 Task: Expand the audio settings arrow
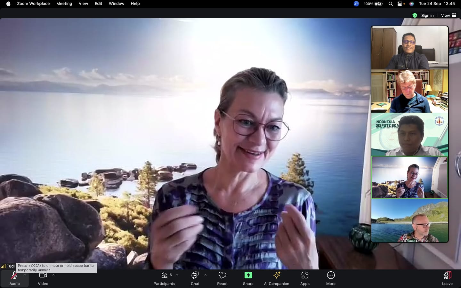pyautogui.click(x=25, y=275)
